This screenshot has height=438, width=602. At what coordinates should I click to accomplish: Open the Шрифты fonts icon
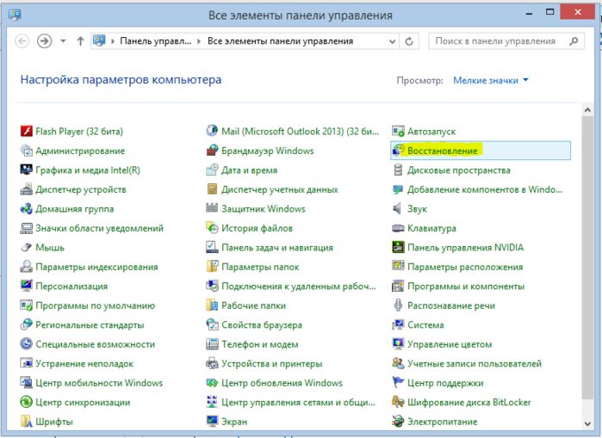click(x=27, y=422)
